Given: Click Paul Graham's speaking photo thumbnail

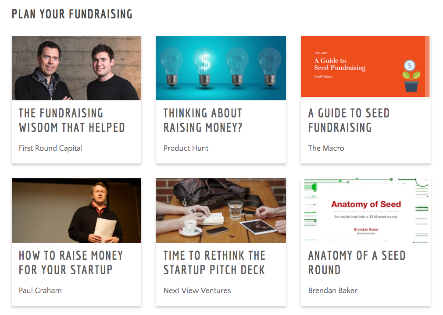Looking at the screenshot, I should [76, 210].
